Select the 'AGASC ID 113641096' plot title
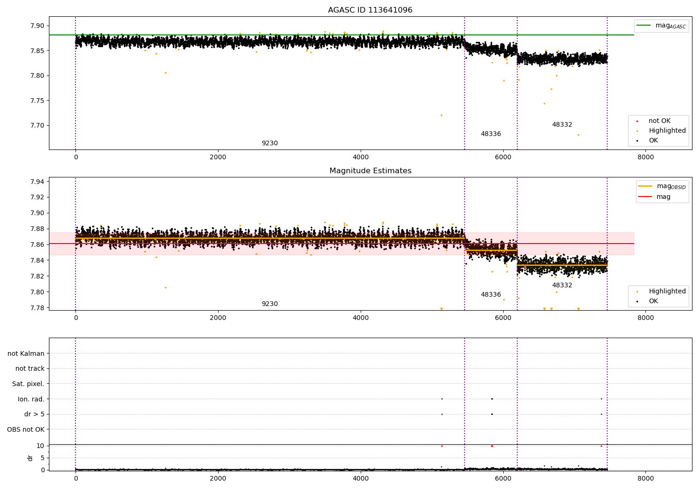The height and width of the screenshot is (489, 699). point(370,10)
